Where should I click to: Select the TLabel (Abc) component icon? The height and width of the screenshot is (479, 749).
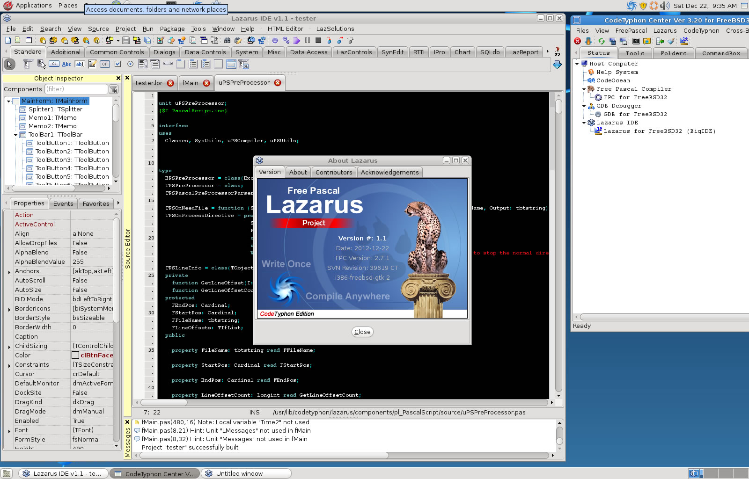67,64
